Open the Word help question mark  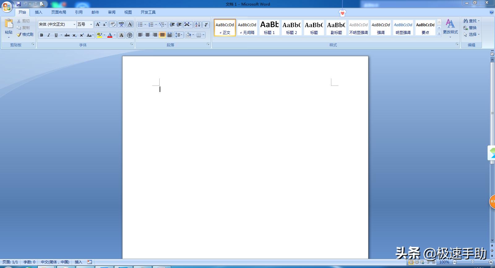coord(492,12)
